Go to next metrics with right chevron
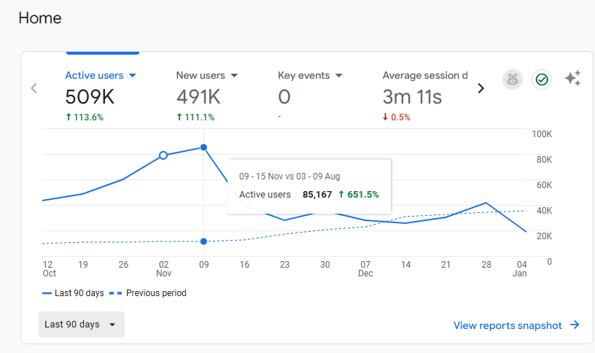The height and width of the screenshot is (353, 595). pyautogui.click(x=481, y=88)
